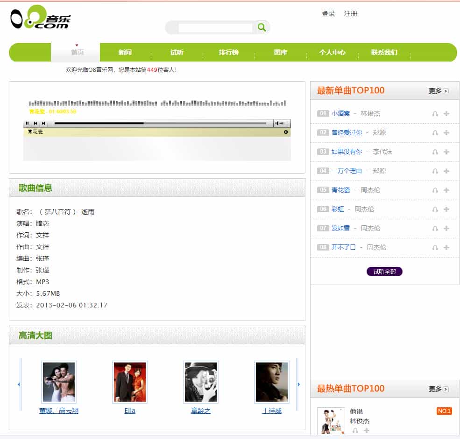Switch to the 排行榜 navigation tab
Viewport: 460px width, 439px height.
pyautogui.click(x=228, y=53)
